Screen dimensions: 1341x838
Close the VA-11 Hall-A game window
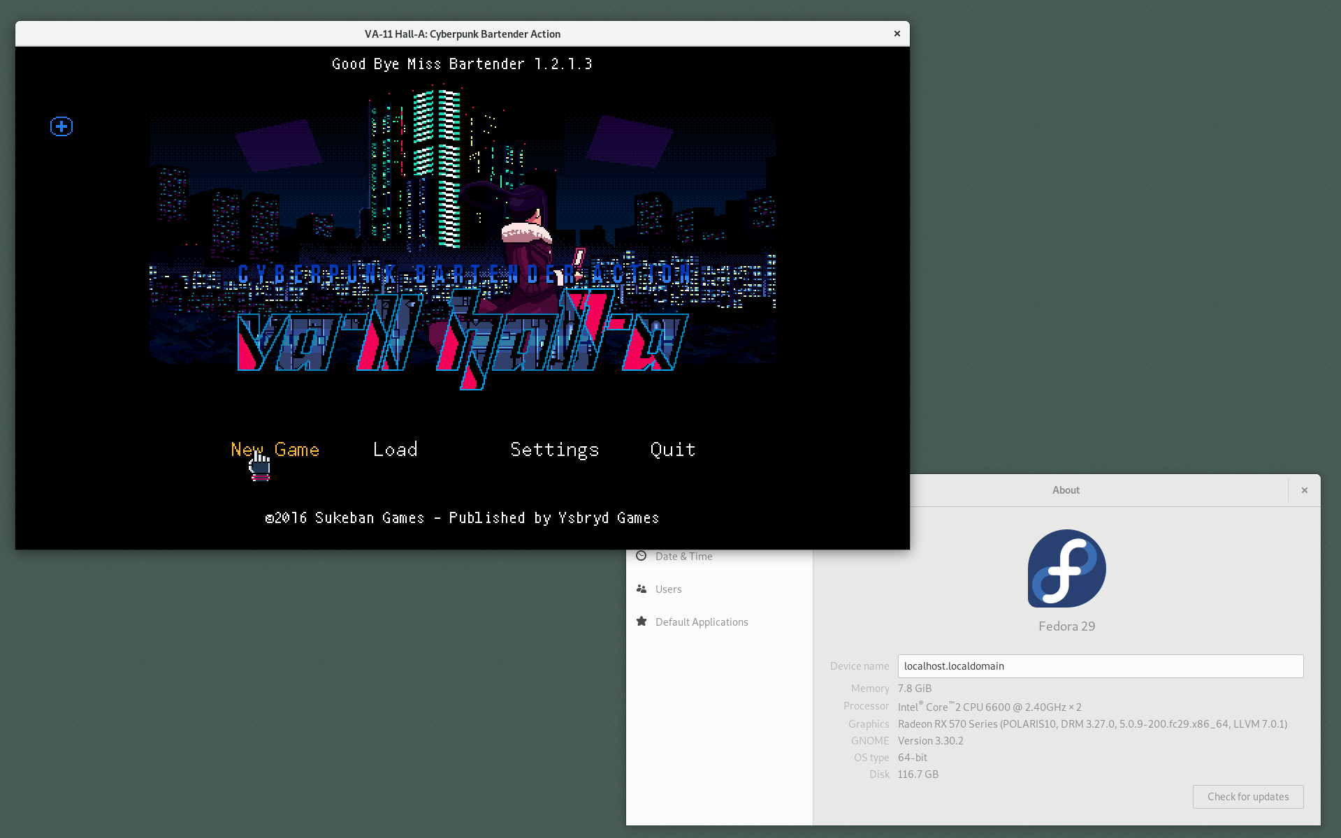[x=897, y=34]
